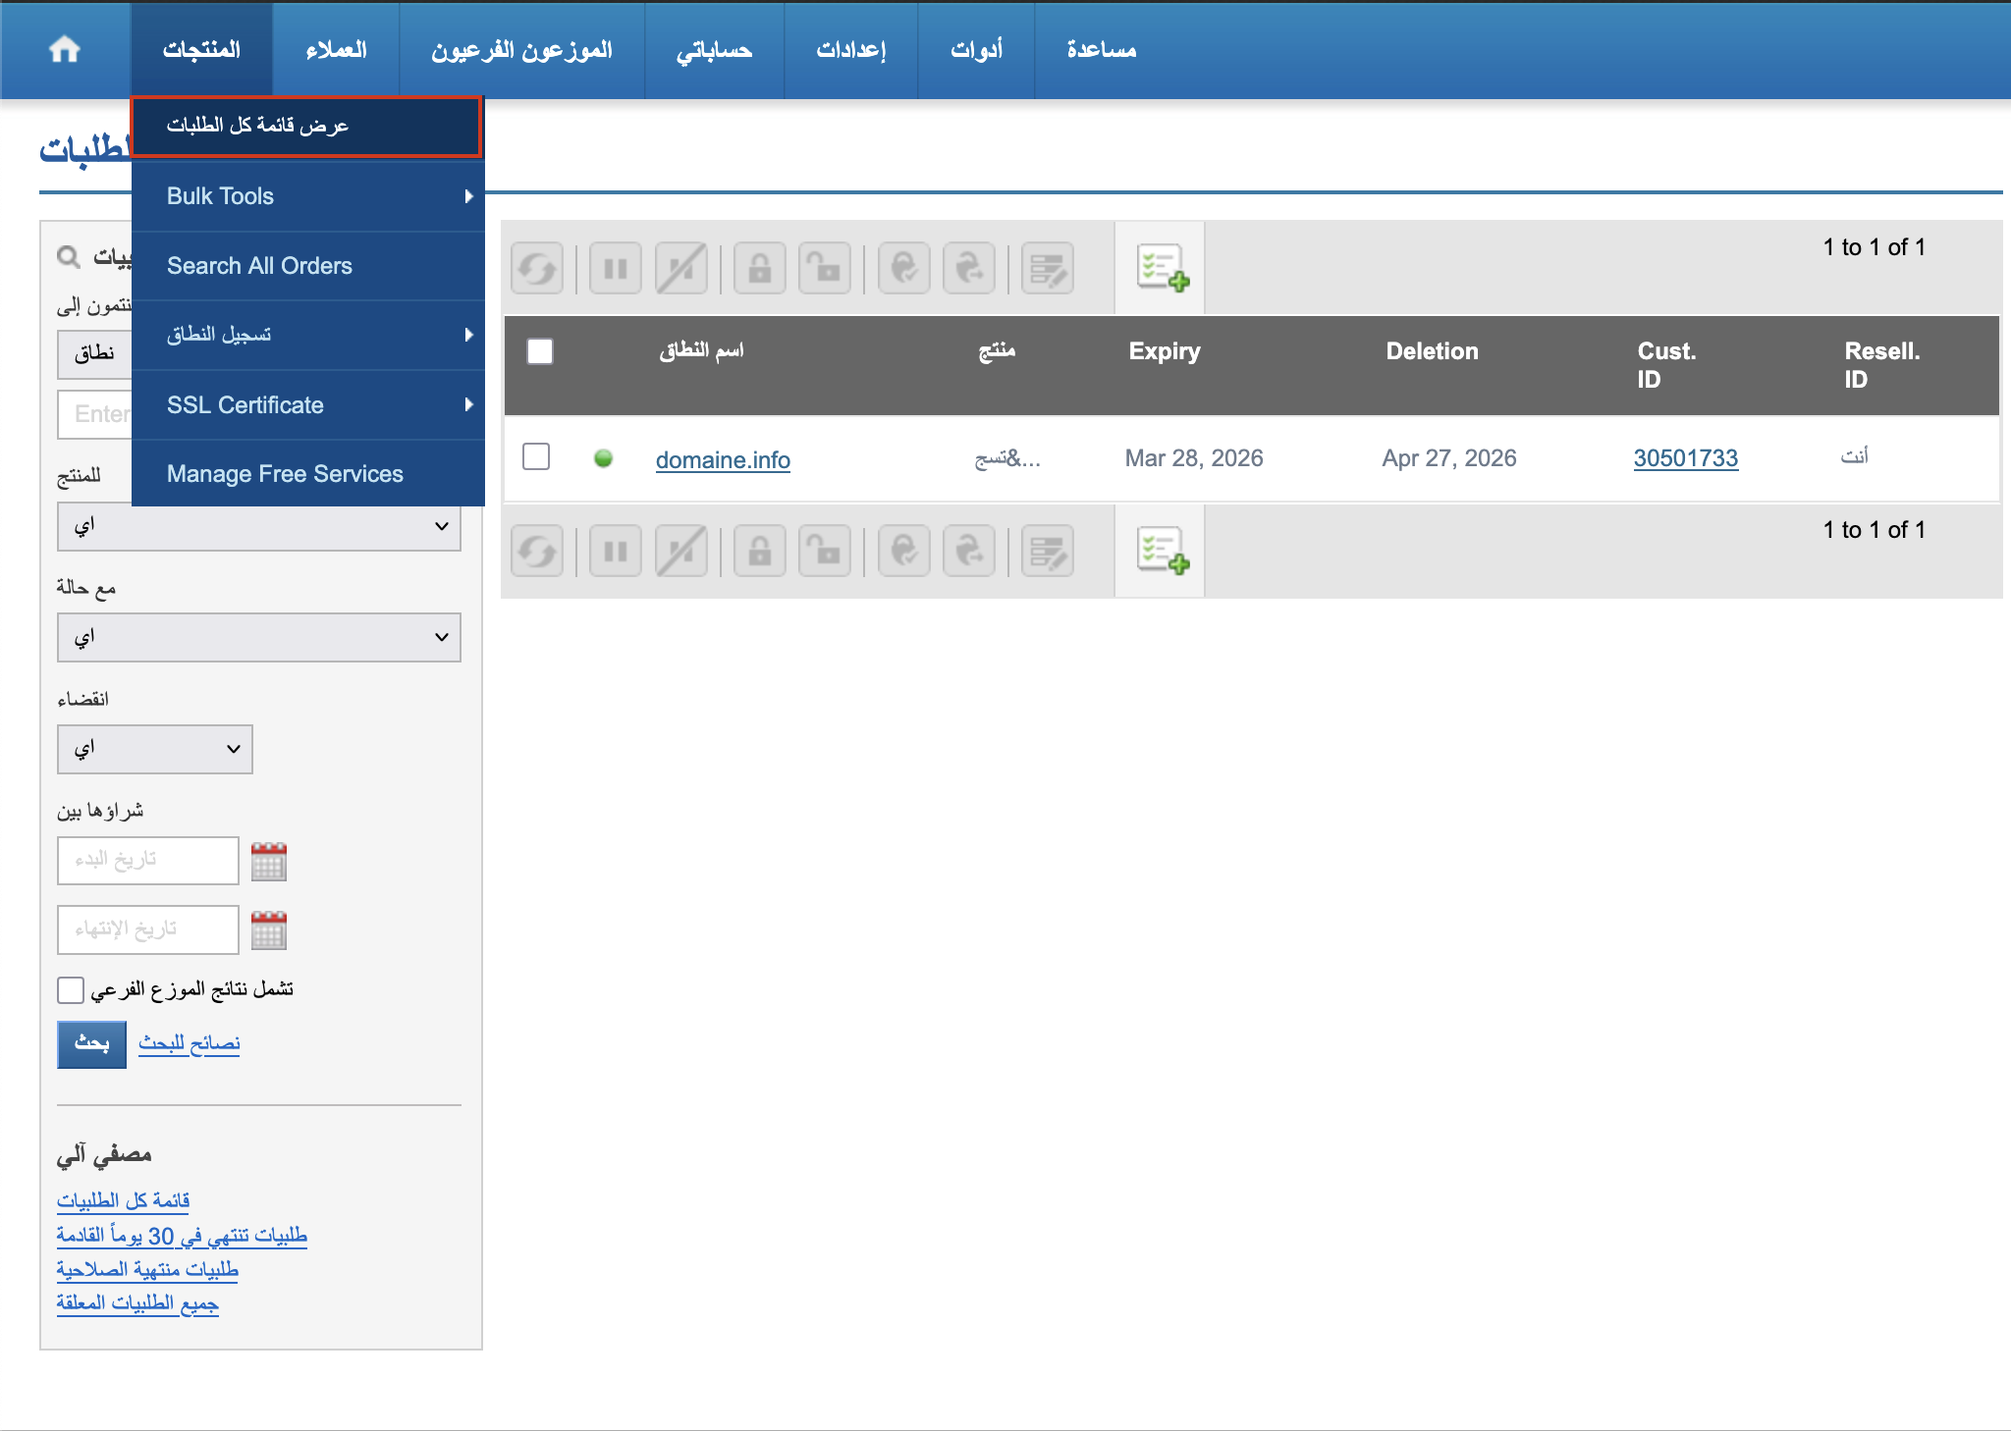Click the renew icon in bottom toolbar
The image size is (2011, 1431).
(537, 551)
